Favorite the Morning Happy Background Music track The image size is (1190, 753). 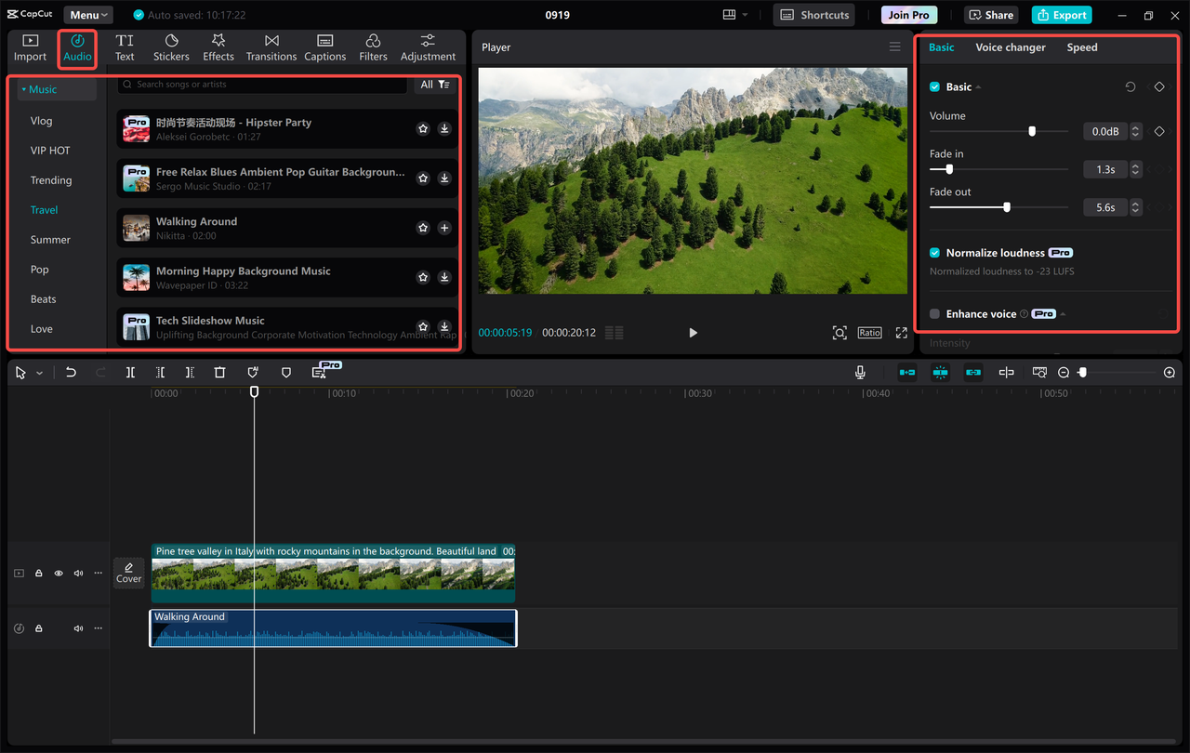coord(423,277)
